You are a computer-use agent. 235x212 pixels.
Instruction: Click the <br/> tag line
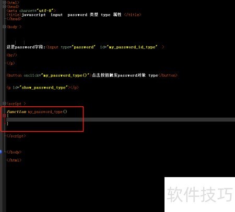pyautogui.click(x=12, y=55)
